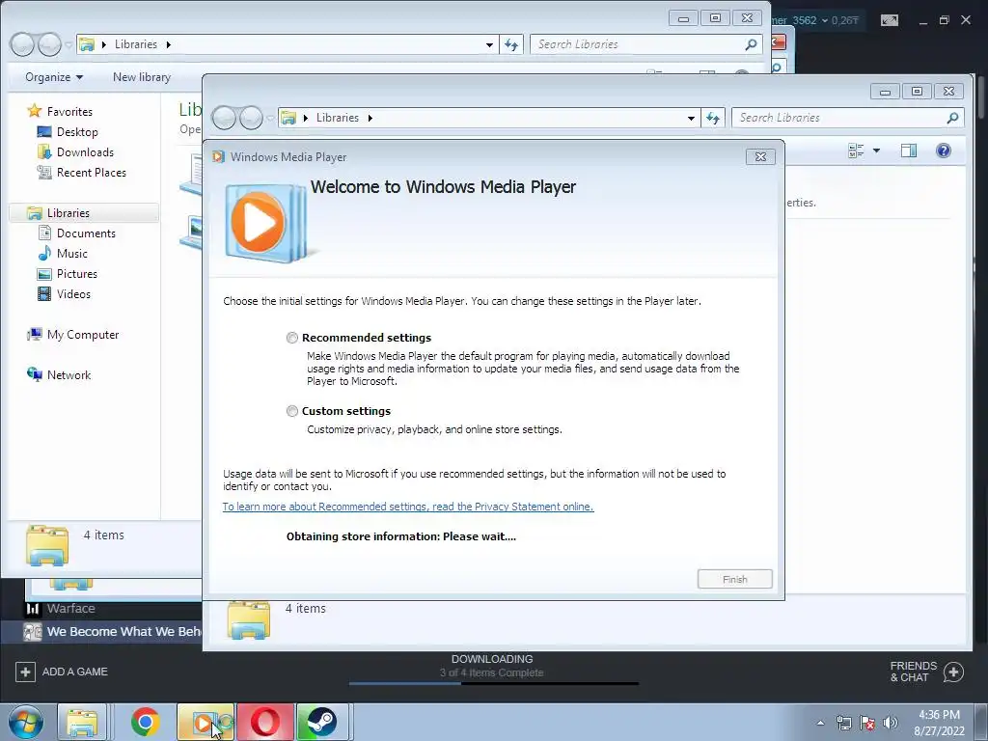This screenshot has width=988, height=741.
Task: Open the change view dropdown arrow
Action: [876, 151]
